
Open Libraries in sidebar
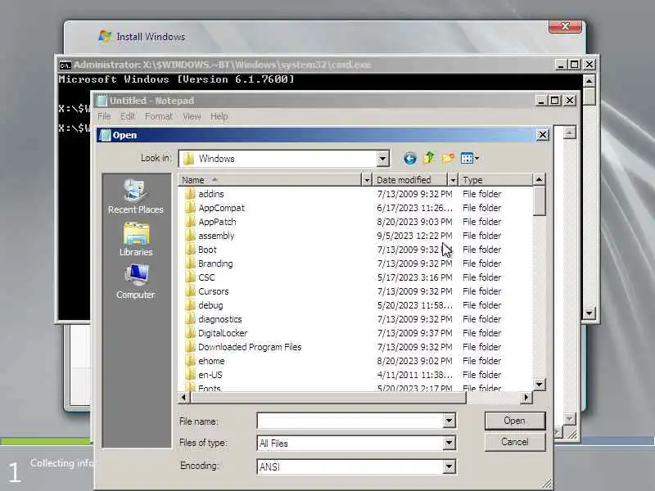135,239
